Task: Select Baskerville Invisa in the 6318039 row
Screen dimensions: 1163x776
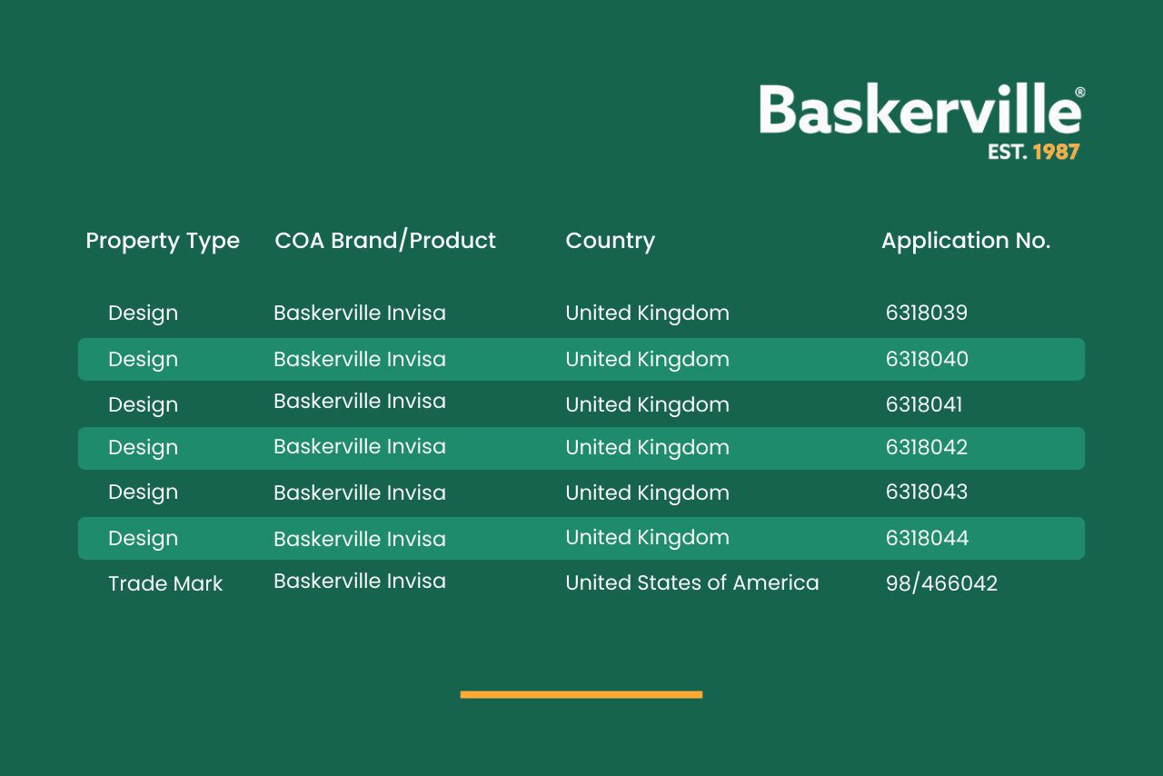Action: coord(360,313)
